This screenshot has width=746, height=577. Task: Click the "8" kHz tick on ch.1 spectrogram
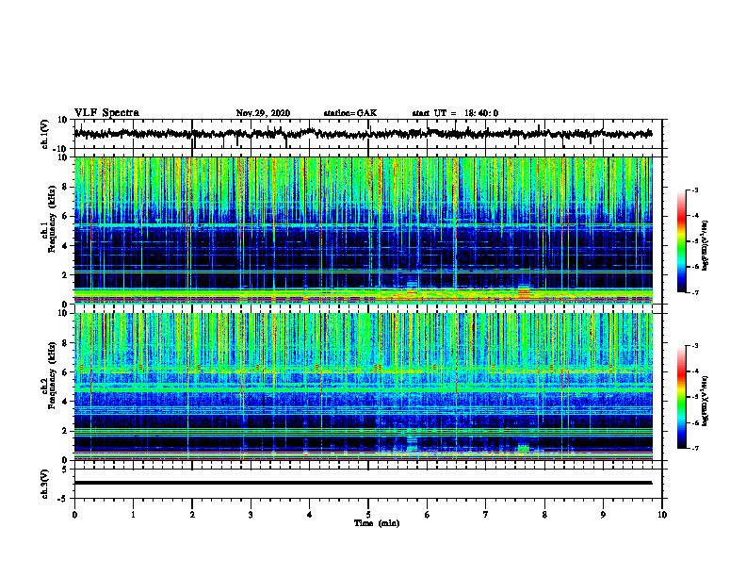coord(66,187)
